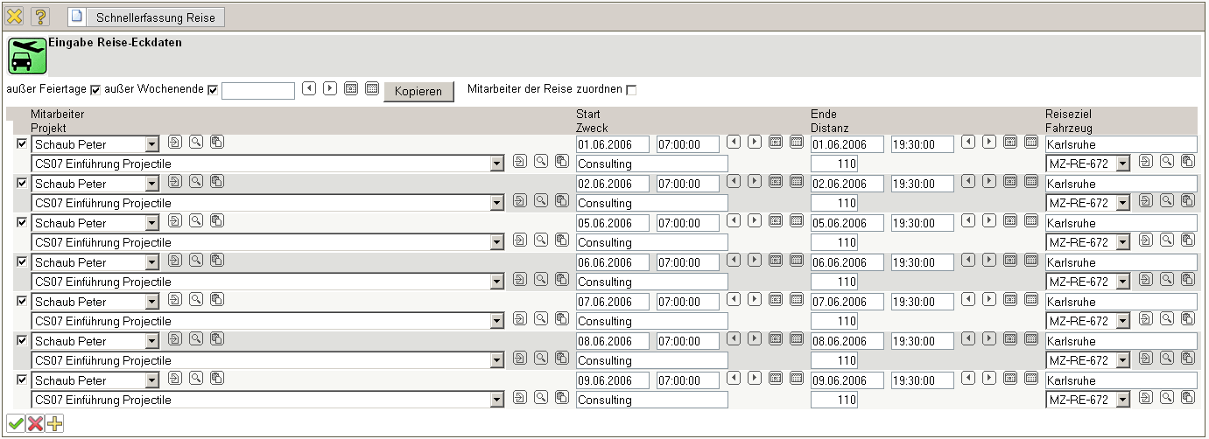Click the Karlsruhe destination field for 06.06.2006
1209x439 pixels.
coord(1121,262)
